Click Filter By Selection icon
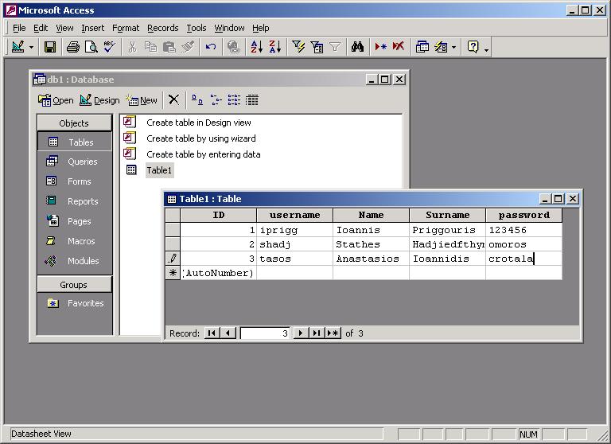 pyautogui.click(x=298, y=47)
